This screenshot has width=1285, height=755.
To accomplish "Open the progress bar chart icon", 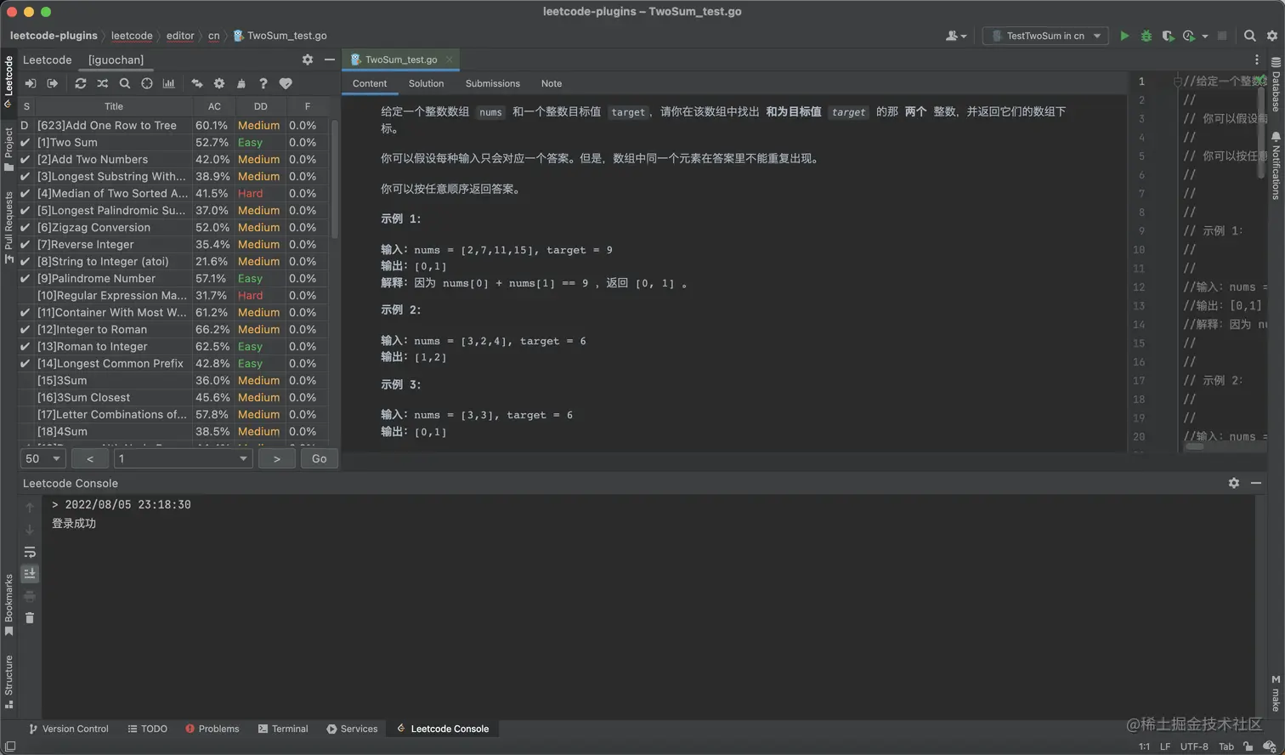I will pos(169,83).
